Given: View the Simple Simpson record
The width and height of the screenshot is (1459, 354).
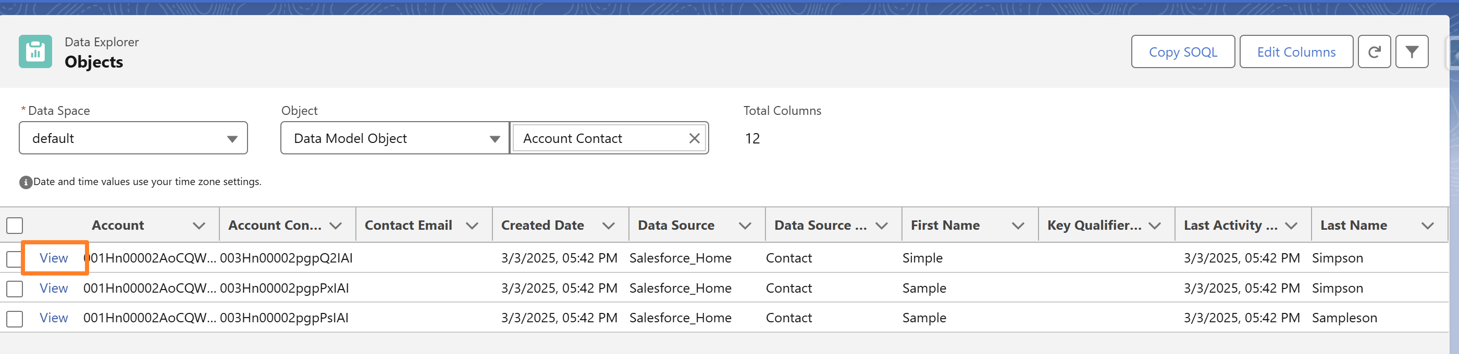Looking at the screenshot, I should 54,258.
